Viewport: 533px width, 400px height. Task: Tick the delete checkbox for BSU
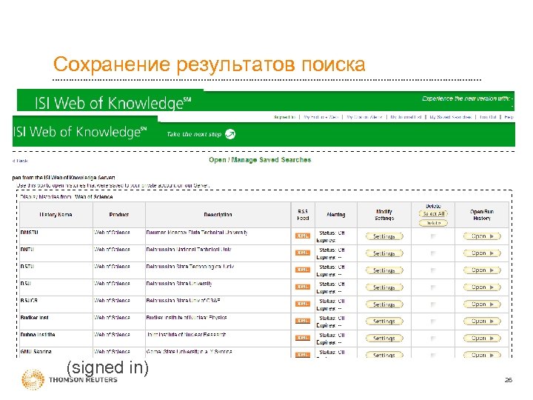433,287
